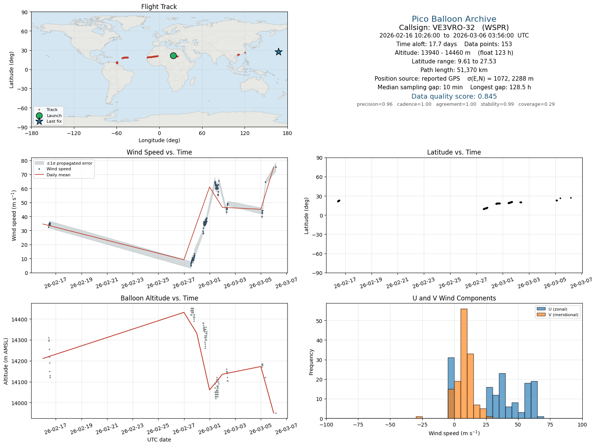Click the "−100" tick on the histogram axis

tap(326, 425)
